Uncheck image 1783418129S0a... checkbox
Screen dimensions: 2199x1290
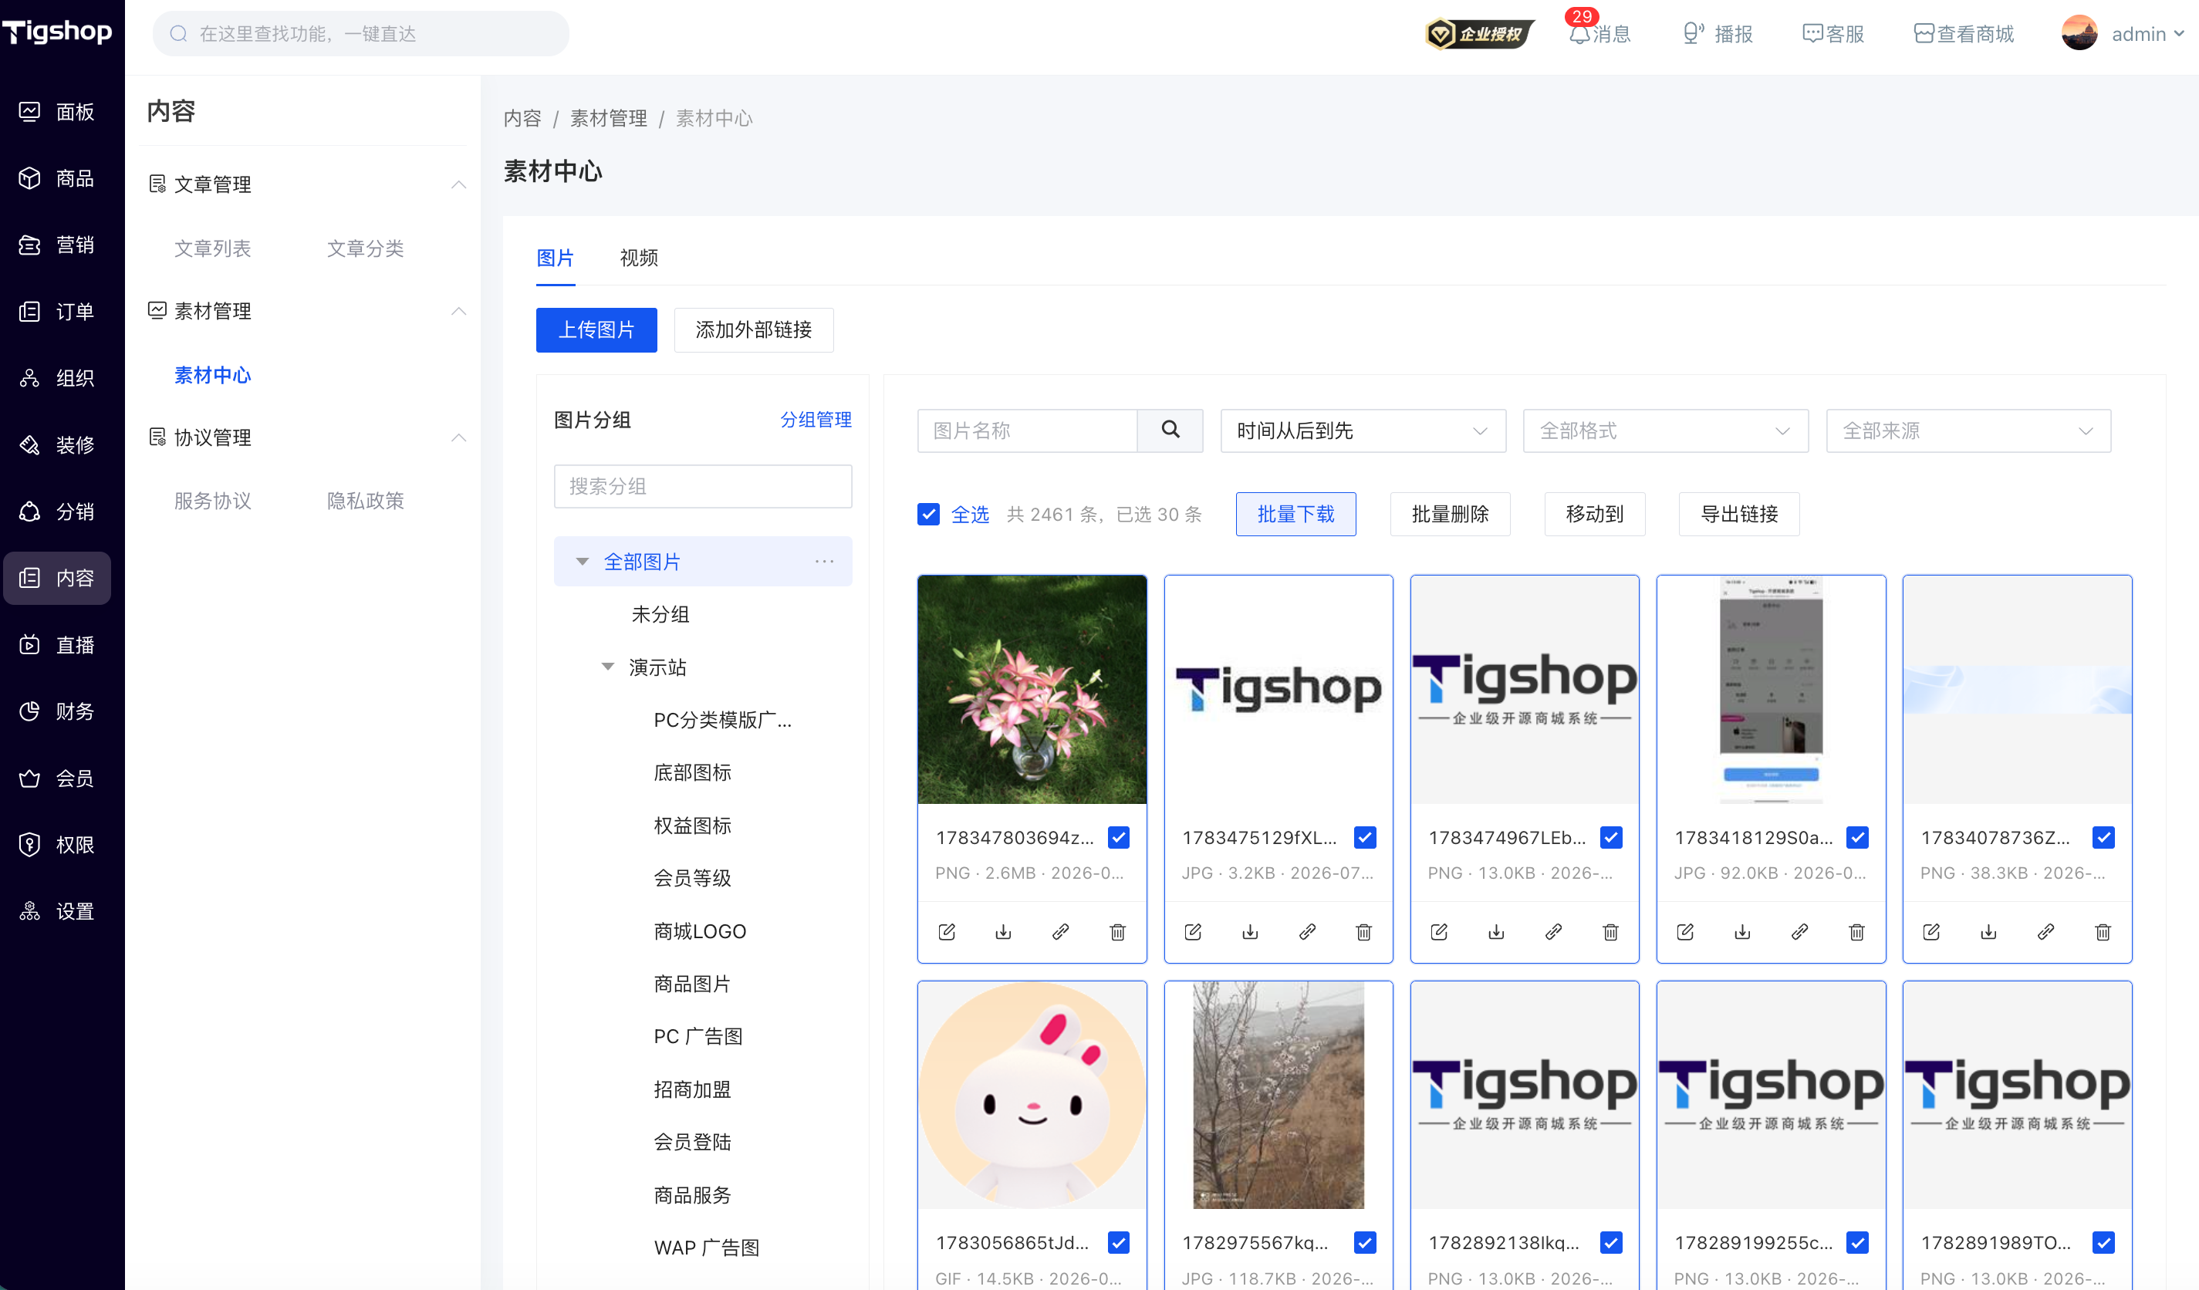1858,837
